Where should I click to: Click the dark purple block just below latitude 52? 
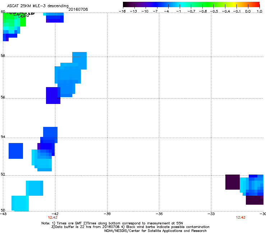(x=233, y=182)
